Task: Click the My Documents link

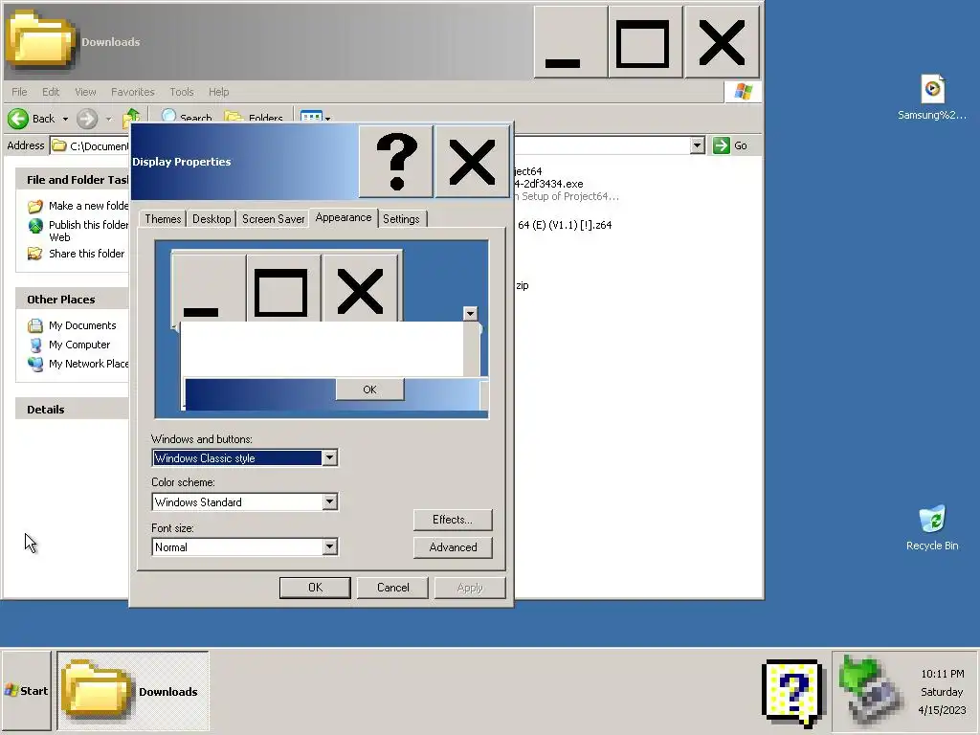Action: (x=82, y=325)
